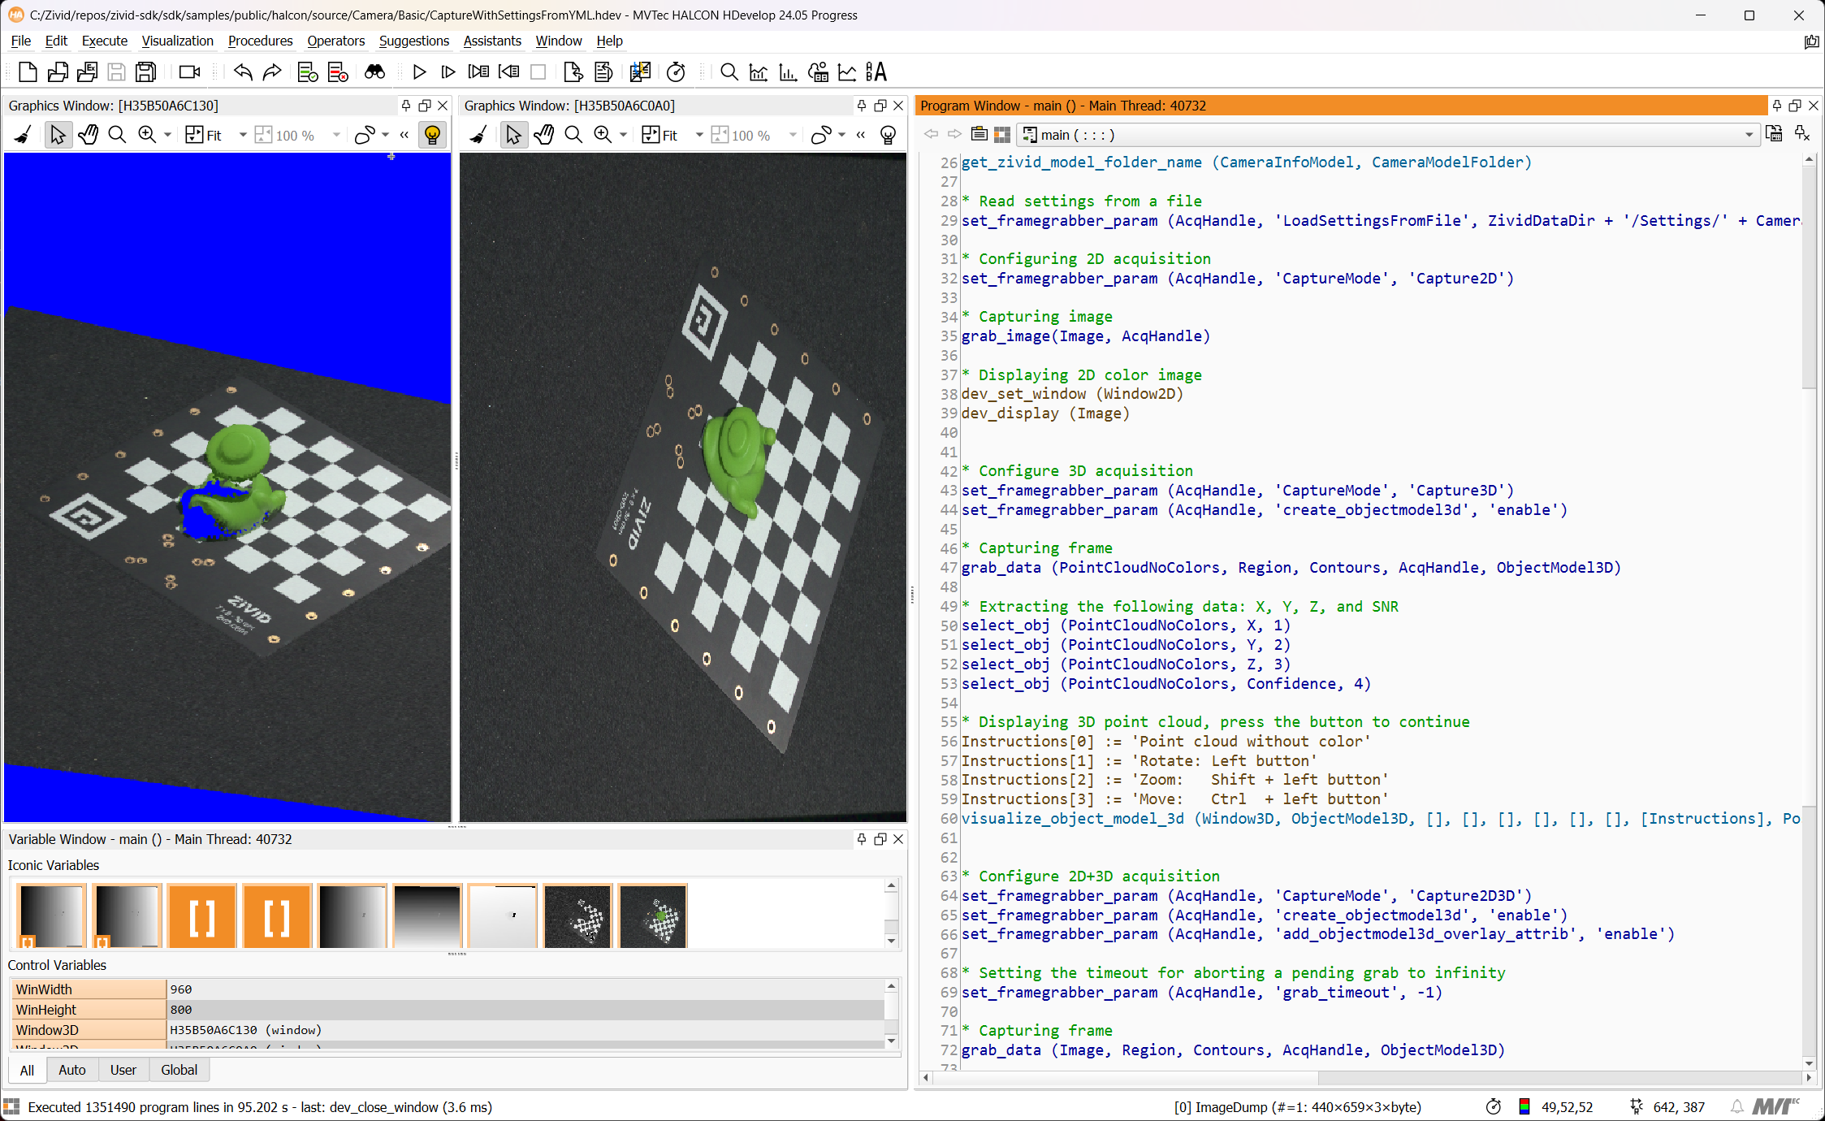Select the pan hand tool in the left graphics window
Image resolution: width=1825 pixels, height=1121 pixels.
[88, 134]
